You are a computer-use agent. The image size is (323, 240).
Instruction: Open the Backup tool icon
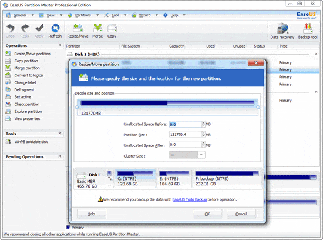click(x=308, y=28)
